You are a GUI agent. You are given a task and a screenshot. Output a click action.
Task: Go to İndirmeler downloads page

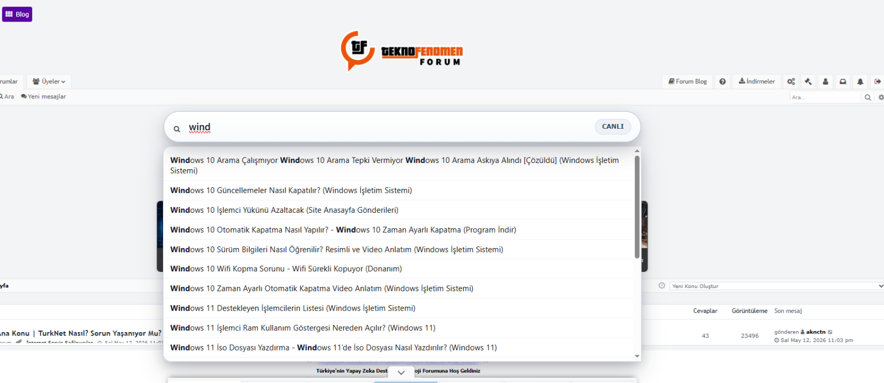click(756, 81)
